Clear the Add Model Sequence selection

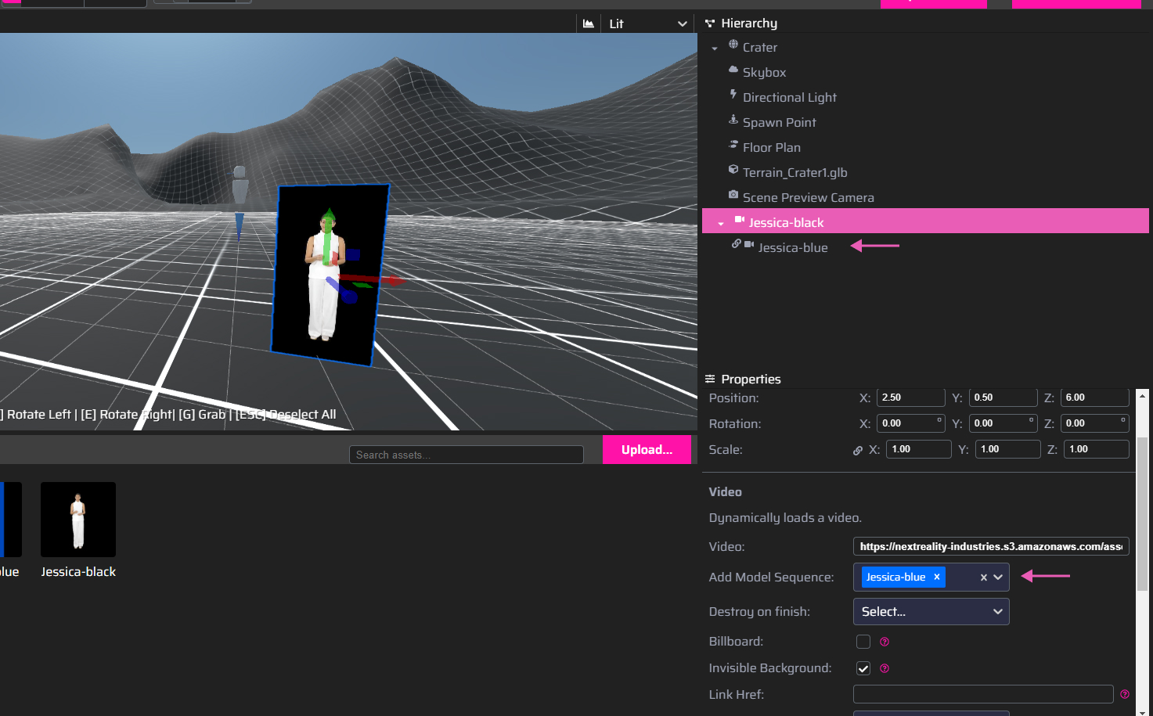tap(984, 577)
